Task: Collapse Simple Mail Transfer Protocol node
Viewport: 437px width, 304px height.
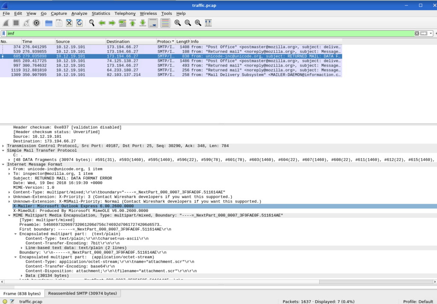Action: pos(3,151)
